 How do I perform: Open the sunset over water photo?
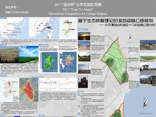click(84, 36)
